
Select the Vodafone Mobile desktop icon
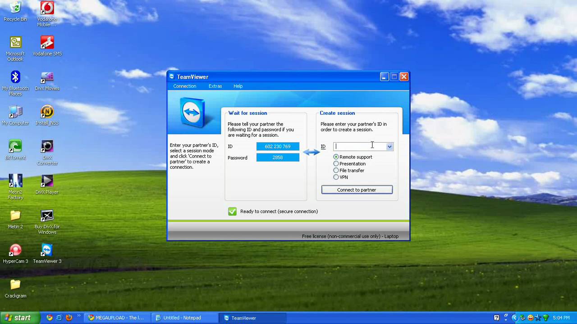47,13
